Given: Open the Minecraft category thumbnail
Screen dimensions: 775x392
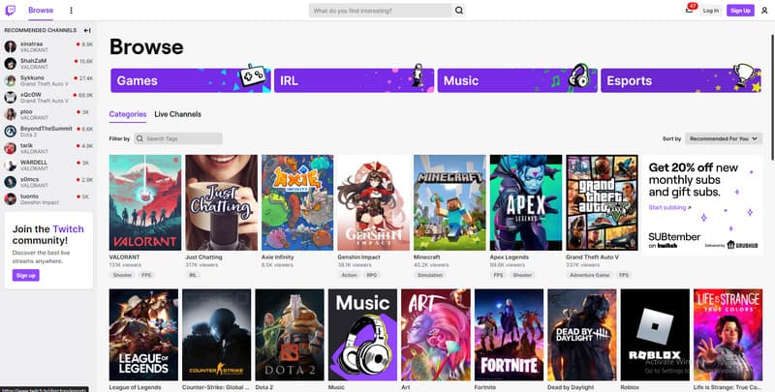Looking at the screenshot, I should (x=449, y=202).
